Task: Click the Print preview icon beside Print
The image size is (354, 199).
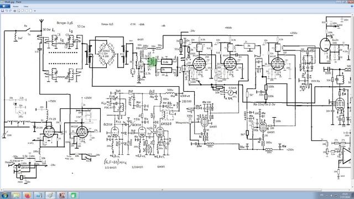Action: [x=19, y=11]
